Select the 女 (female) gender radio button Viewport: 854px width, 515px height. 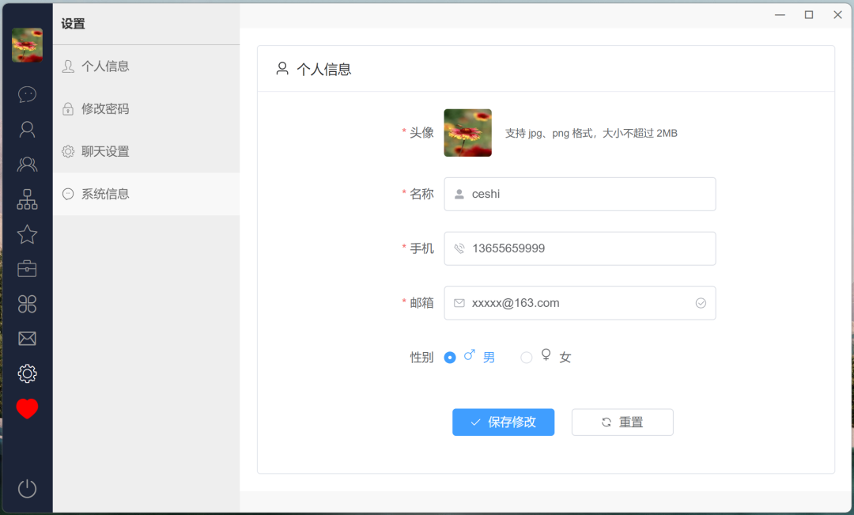(x=527, y=358)
